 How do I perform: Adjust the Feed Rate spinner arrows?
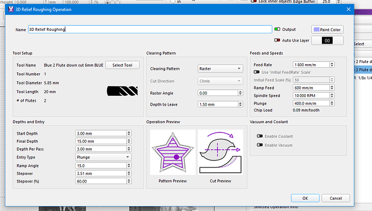point(332,65)
